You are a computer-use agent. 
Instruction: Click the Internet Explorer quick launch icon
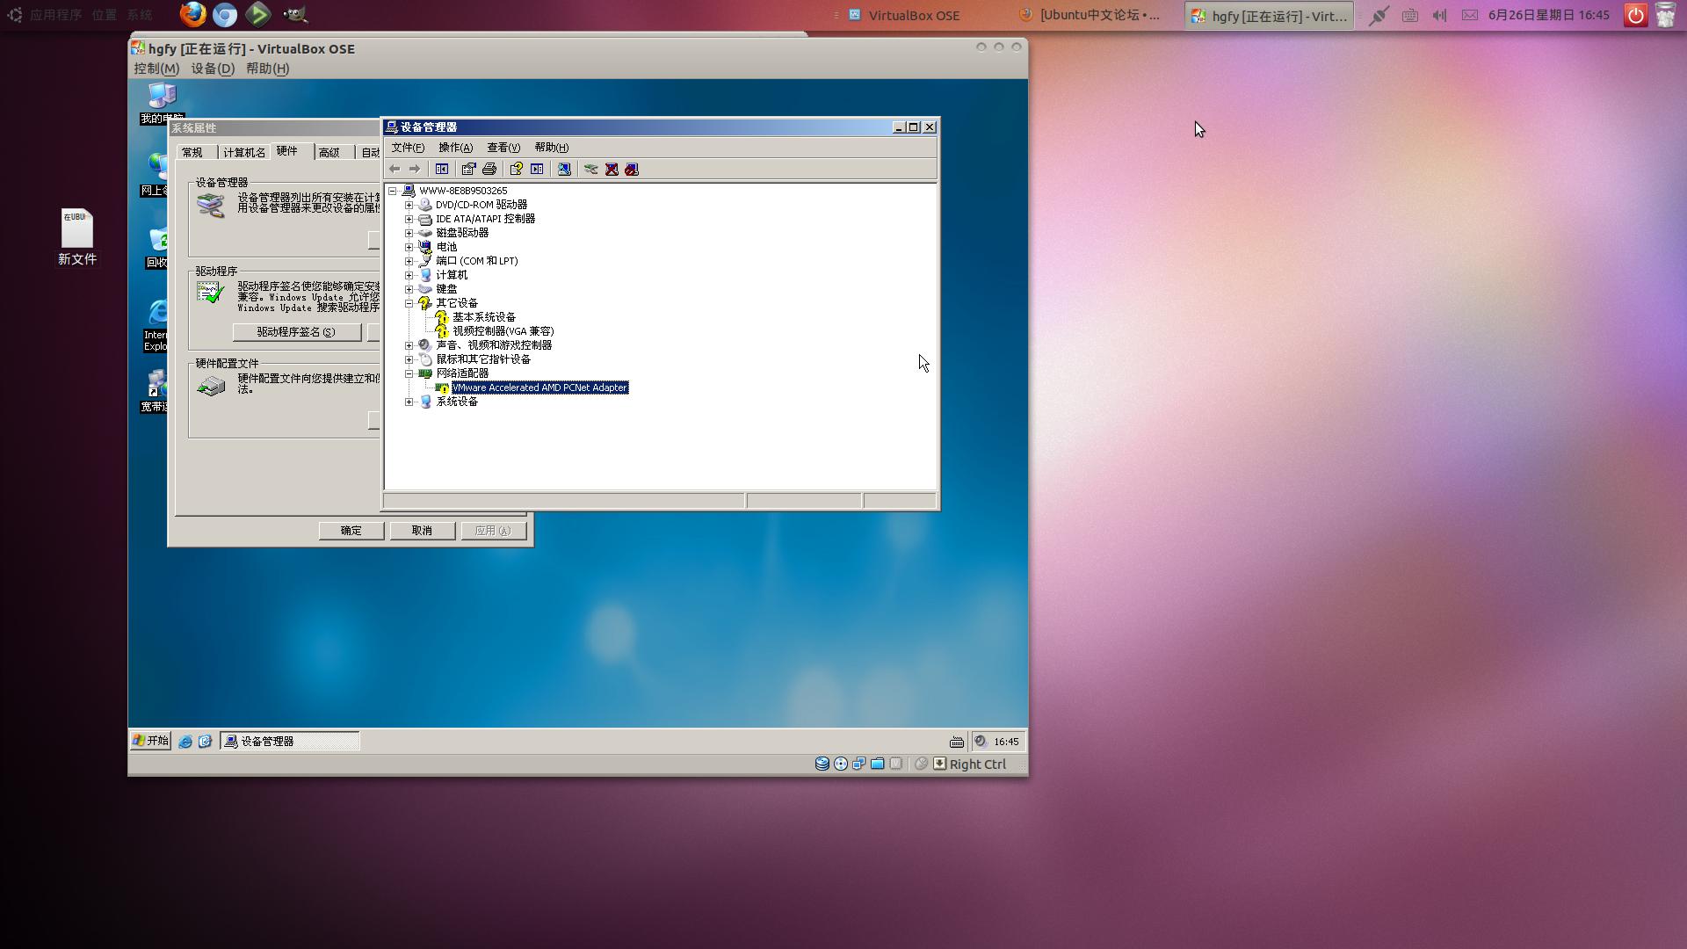point(185,742)
